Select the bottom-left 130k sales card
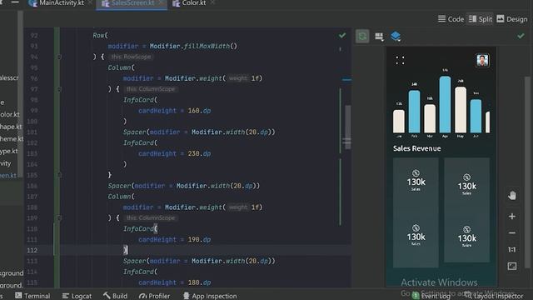 point(416,235)
